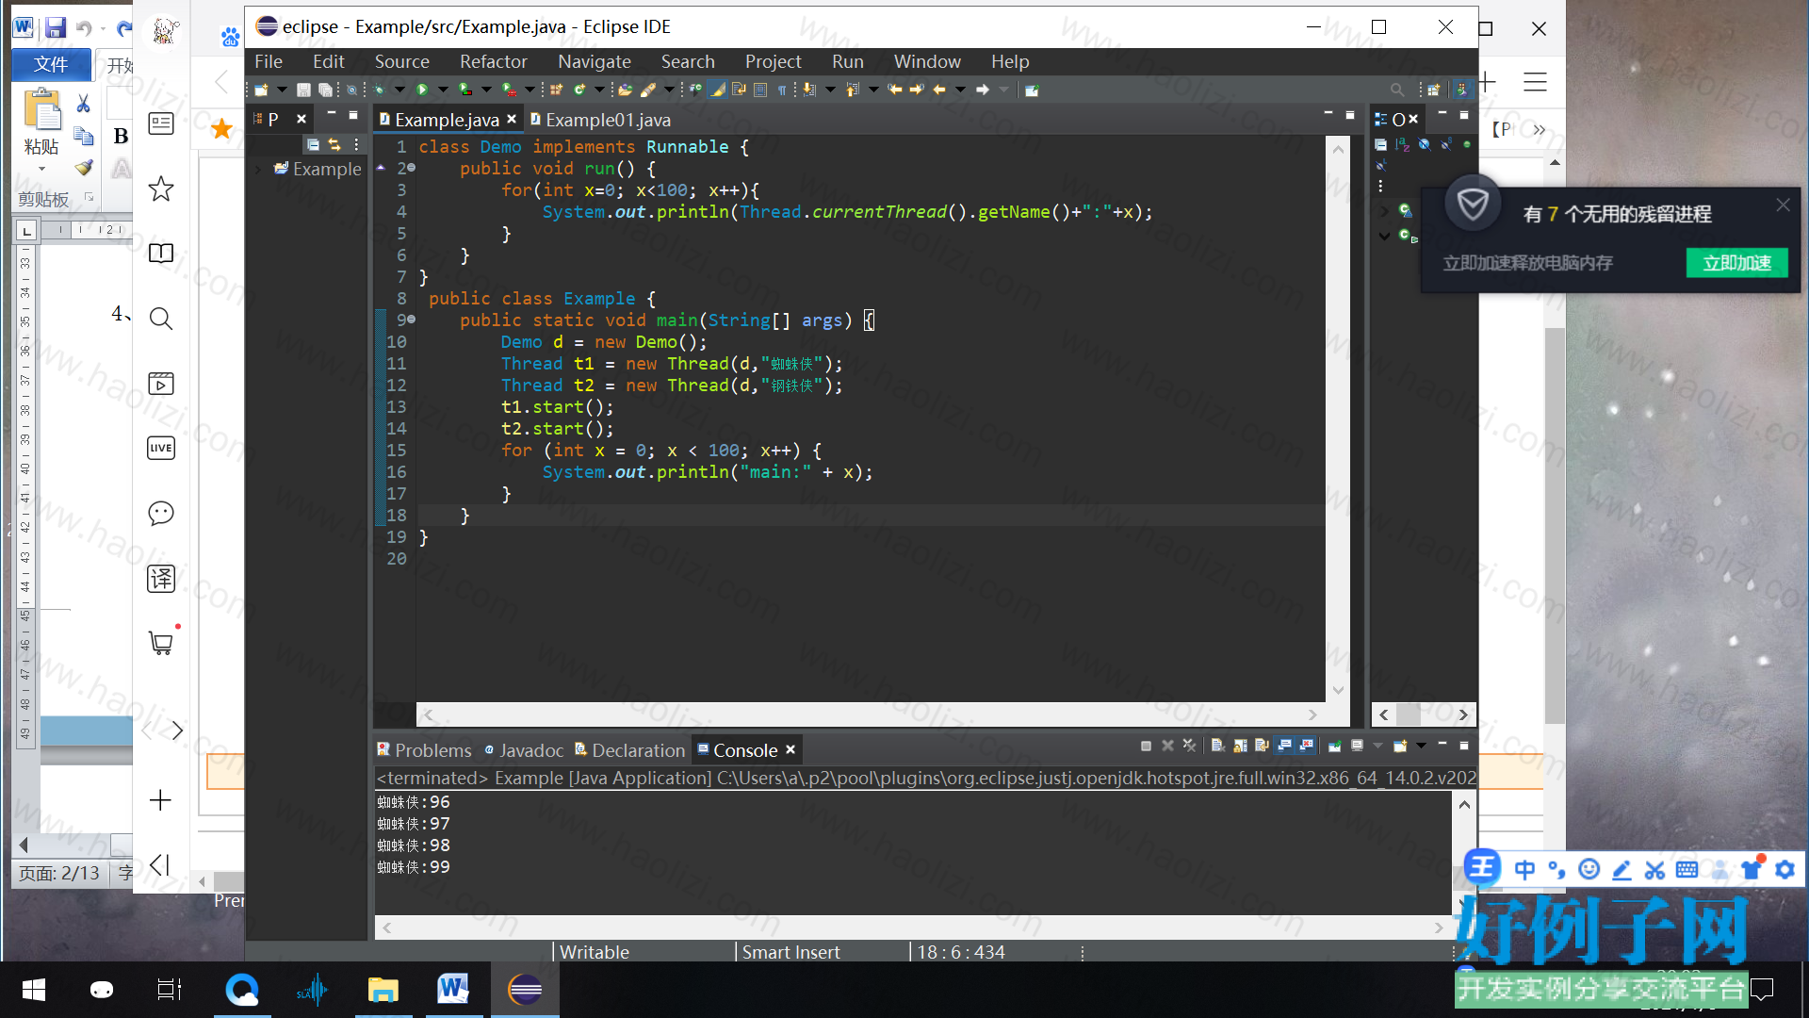The height and width of the screenshot is (1018, 1809).
Task: Collapse the run() method fold on line 2
Action: click(x=412, y=168)
